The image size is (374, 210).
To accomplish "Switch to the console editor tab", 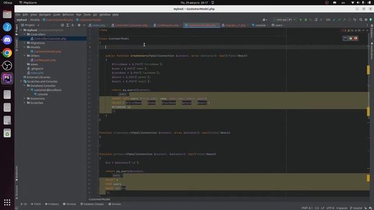I will (260, 25).
